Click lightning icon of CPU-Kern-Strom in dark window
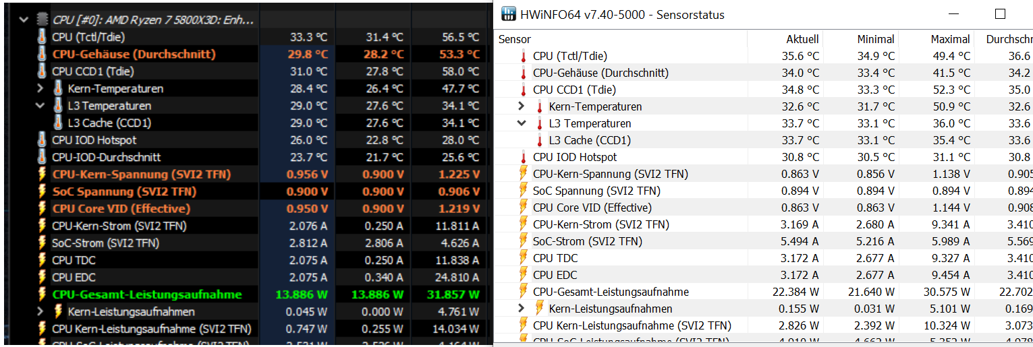Viewport: 1033px width, 347px height. pyautogui.click(x=43, y=226)
